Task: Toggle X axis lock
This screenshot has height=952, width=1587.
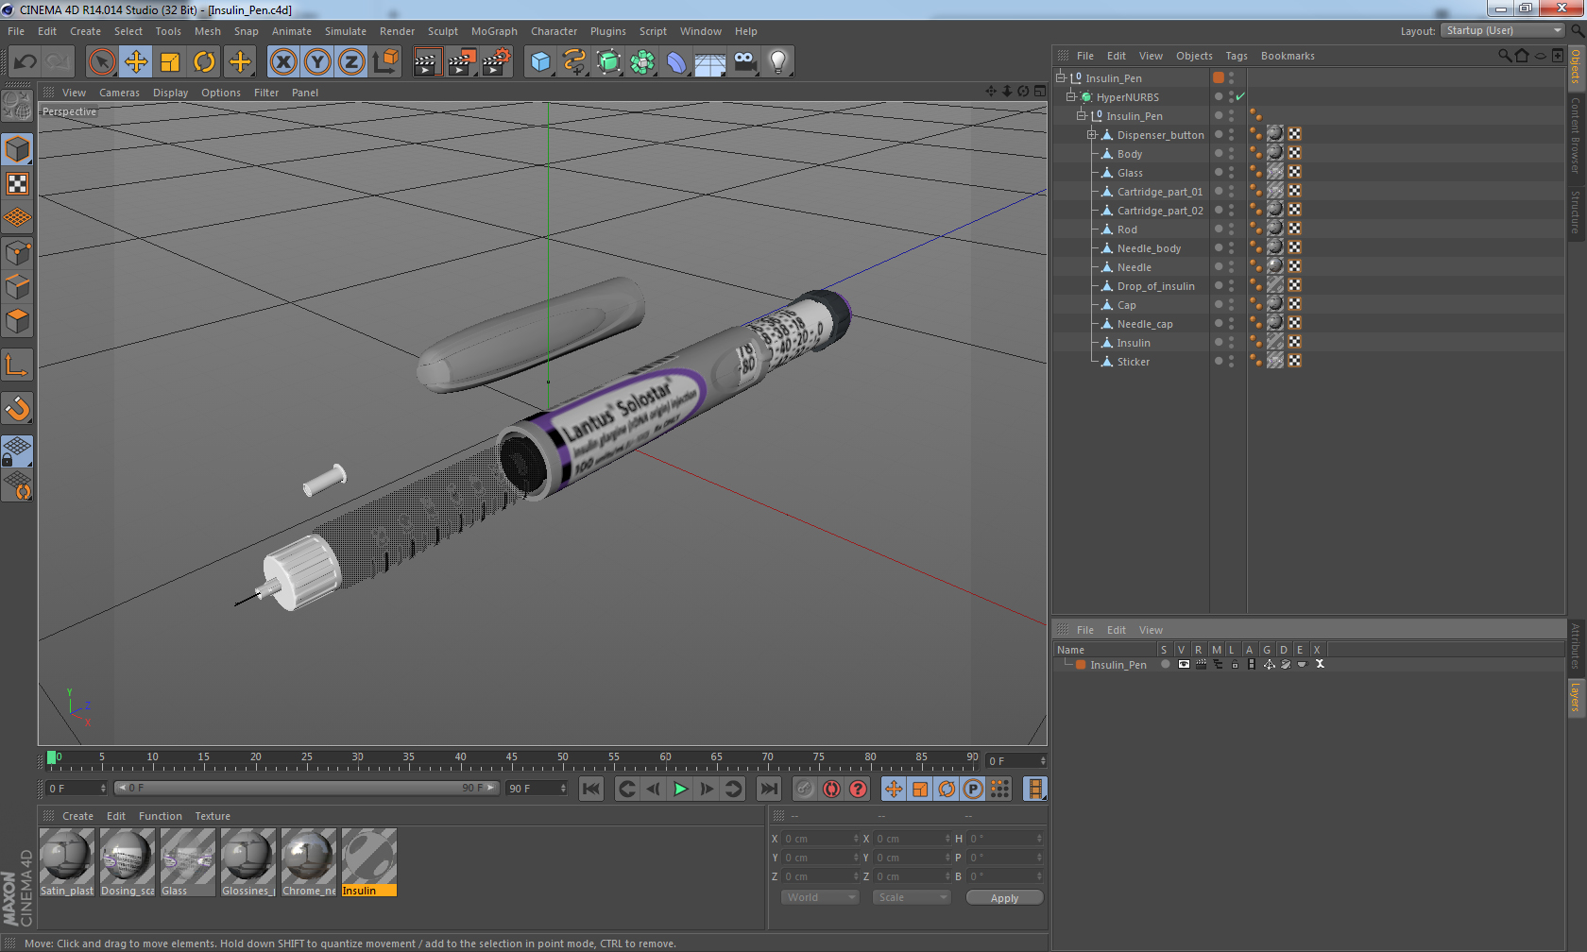Action: click(283, 62)
